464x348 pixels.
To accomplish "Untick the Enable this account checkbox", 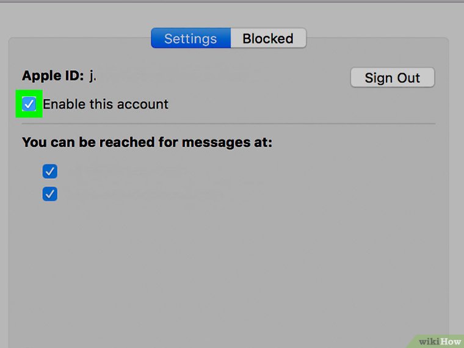I will pyautogui.click(x=29, y=104).
